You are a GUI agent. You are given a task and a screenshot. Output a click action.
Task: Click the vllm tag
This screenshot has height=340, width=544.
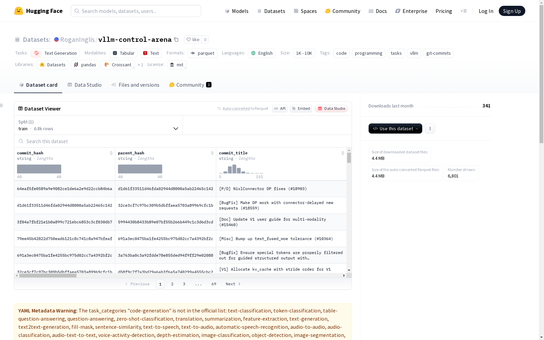(x=414, y=53)
